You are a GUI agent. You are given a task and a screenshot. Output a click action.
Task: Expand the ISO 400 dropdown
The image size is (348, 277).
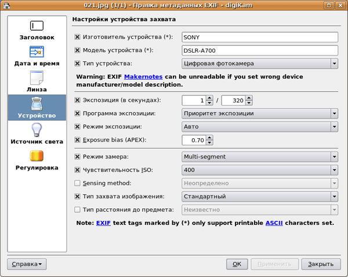pos(260,170)
